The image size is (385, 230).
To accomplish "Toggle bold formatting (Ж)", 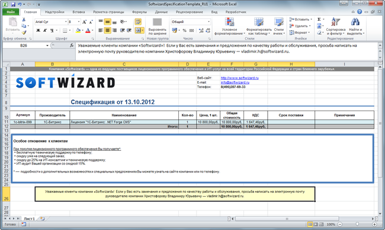I will tap(38, 30).
